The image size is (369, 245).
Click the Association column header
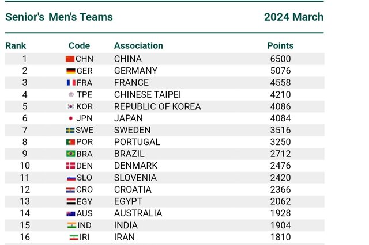click(x=138, y=45)
